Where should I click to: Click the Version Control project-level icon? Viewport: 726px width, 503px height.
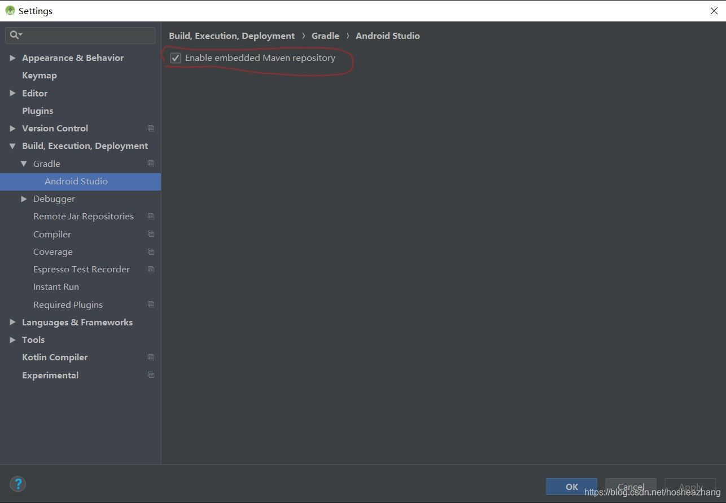click(151, 129)
